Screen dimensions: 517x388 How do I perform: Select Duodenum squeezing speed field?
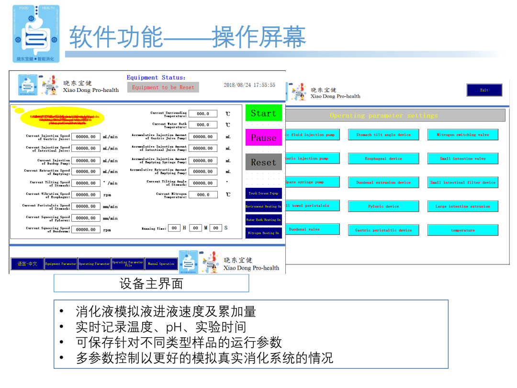[x=86, y=229]
